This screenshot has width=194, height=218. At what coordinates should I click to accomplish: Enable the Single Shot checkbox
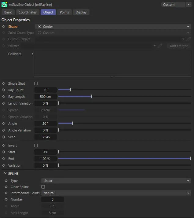click(36, 83)
